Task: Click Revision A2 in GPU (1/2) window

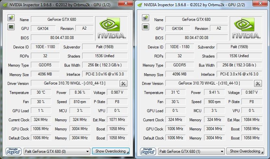Action: pyautogui.click(x=84, y=28)
